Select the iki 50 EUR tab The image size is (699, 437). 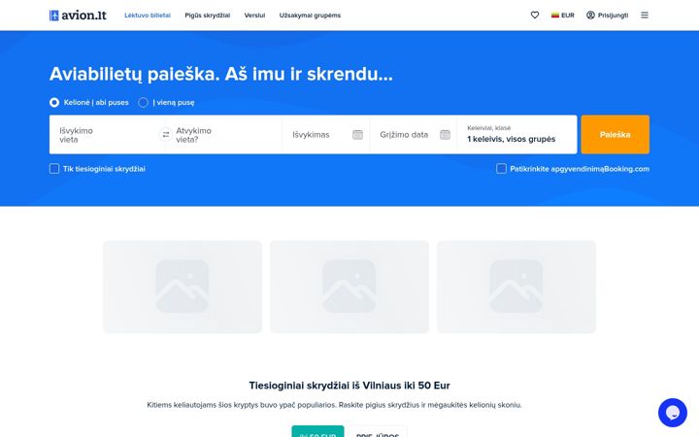tap(317, 432)
